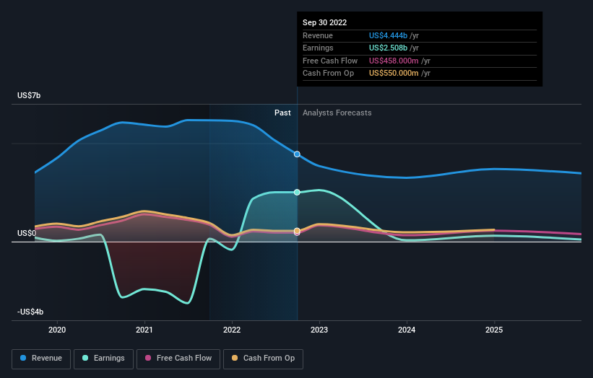The width and height of the screenshot is (593, 378).
Task: Click the Analysts Forecasts label
Action: point(337,113)
